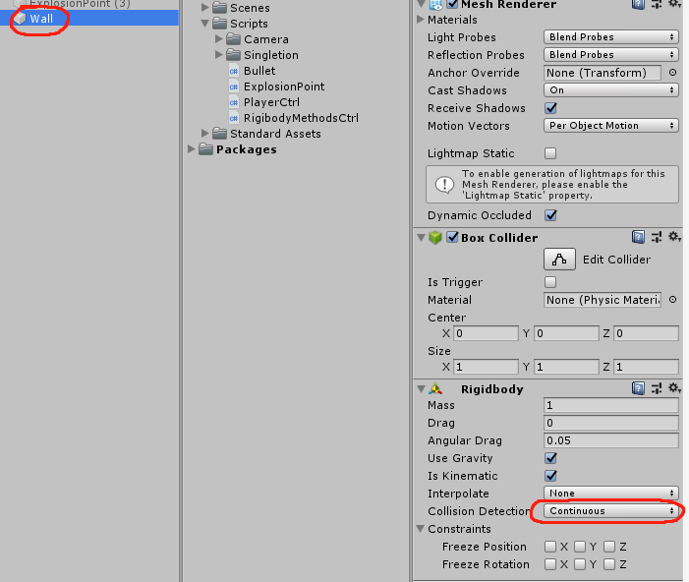Check Freeze Rotation Z checkbox
Viewport: 689px width, 582px height.
click(609, 564)
